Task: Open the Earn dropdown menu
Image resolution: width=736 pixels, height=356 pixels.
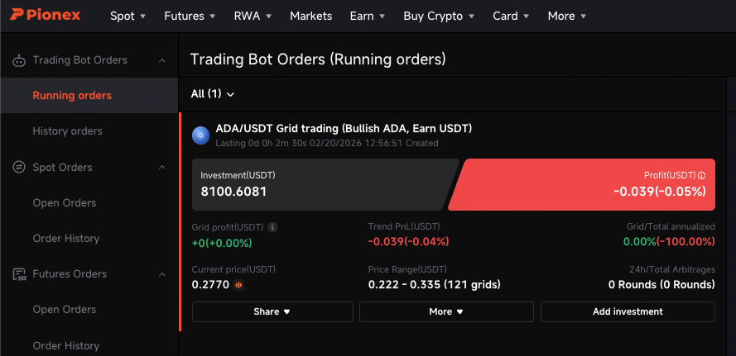Action: 368,16
